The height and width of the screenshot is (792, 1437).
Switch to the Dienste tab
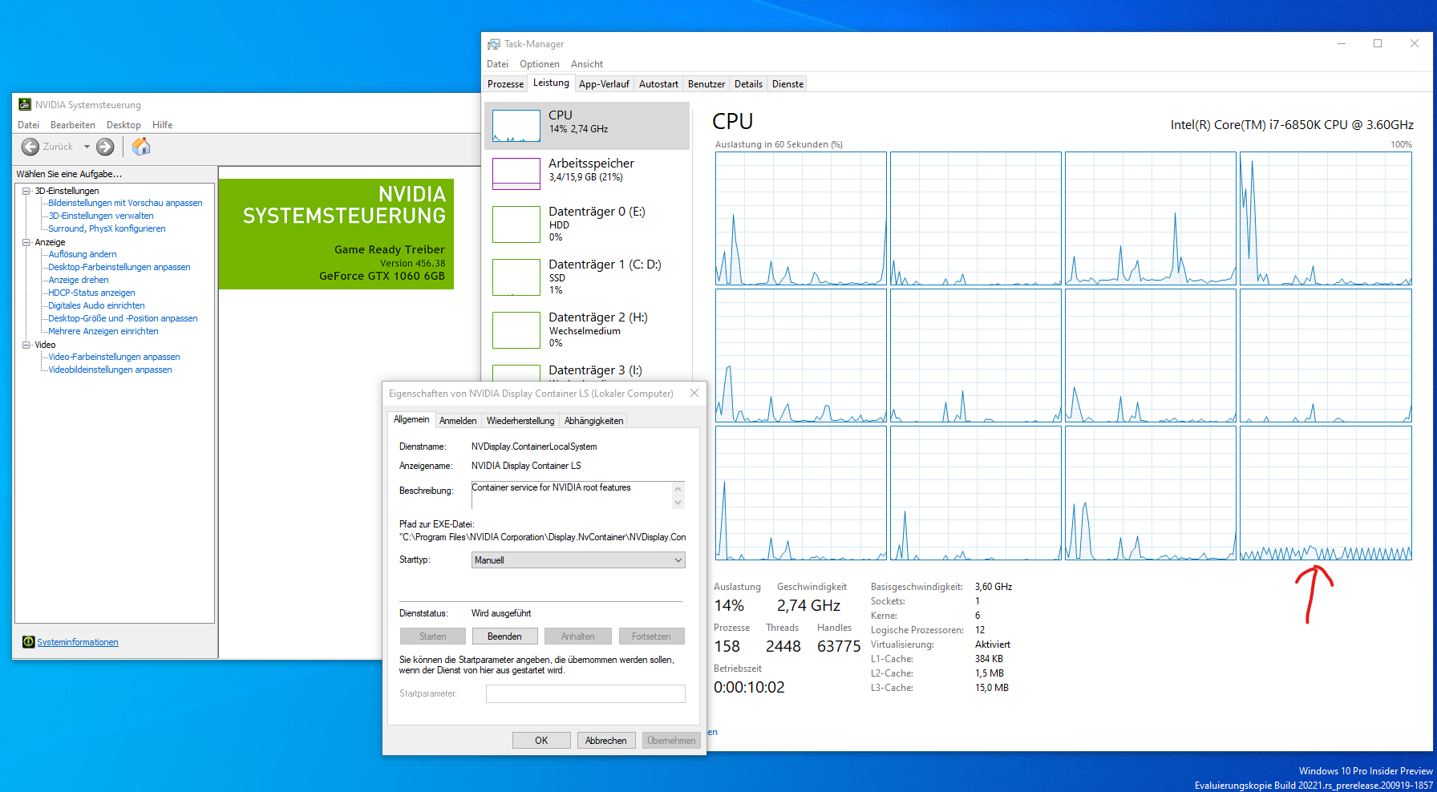coord(787,84)
